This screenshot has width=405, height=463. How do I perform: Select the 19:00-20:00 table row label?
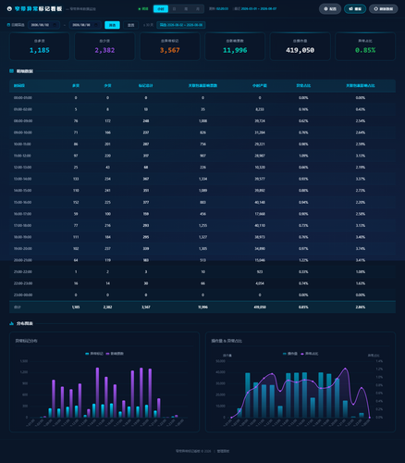23,248
